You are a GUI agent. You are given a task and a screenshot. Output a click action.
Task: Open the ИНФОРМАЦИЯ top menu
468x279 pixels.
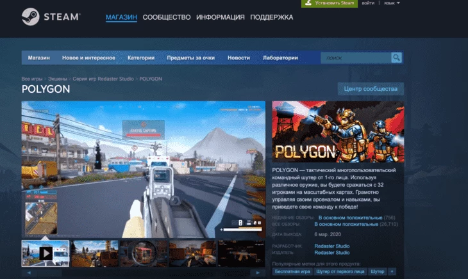coord(221,17)
